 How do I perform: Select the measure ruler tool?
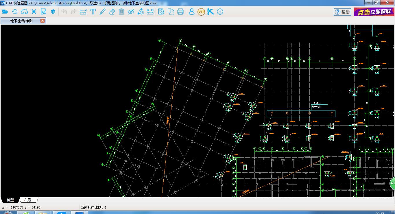point(83,12)
